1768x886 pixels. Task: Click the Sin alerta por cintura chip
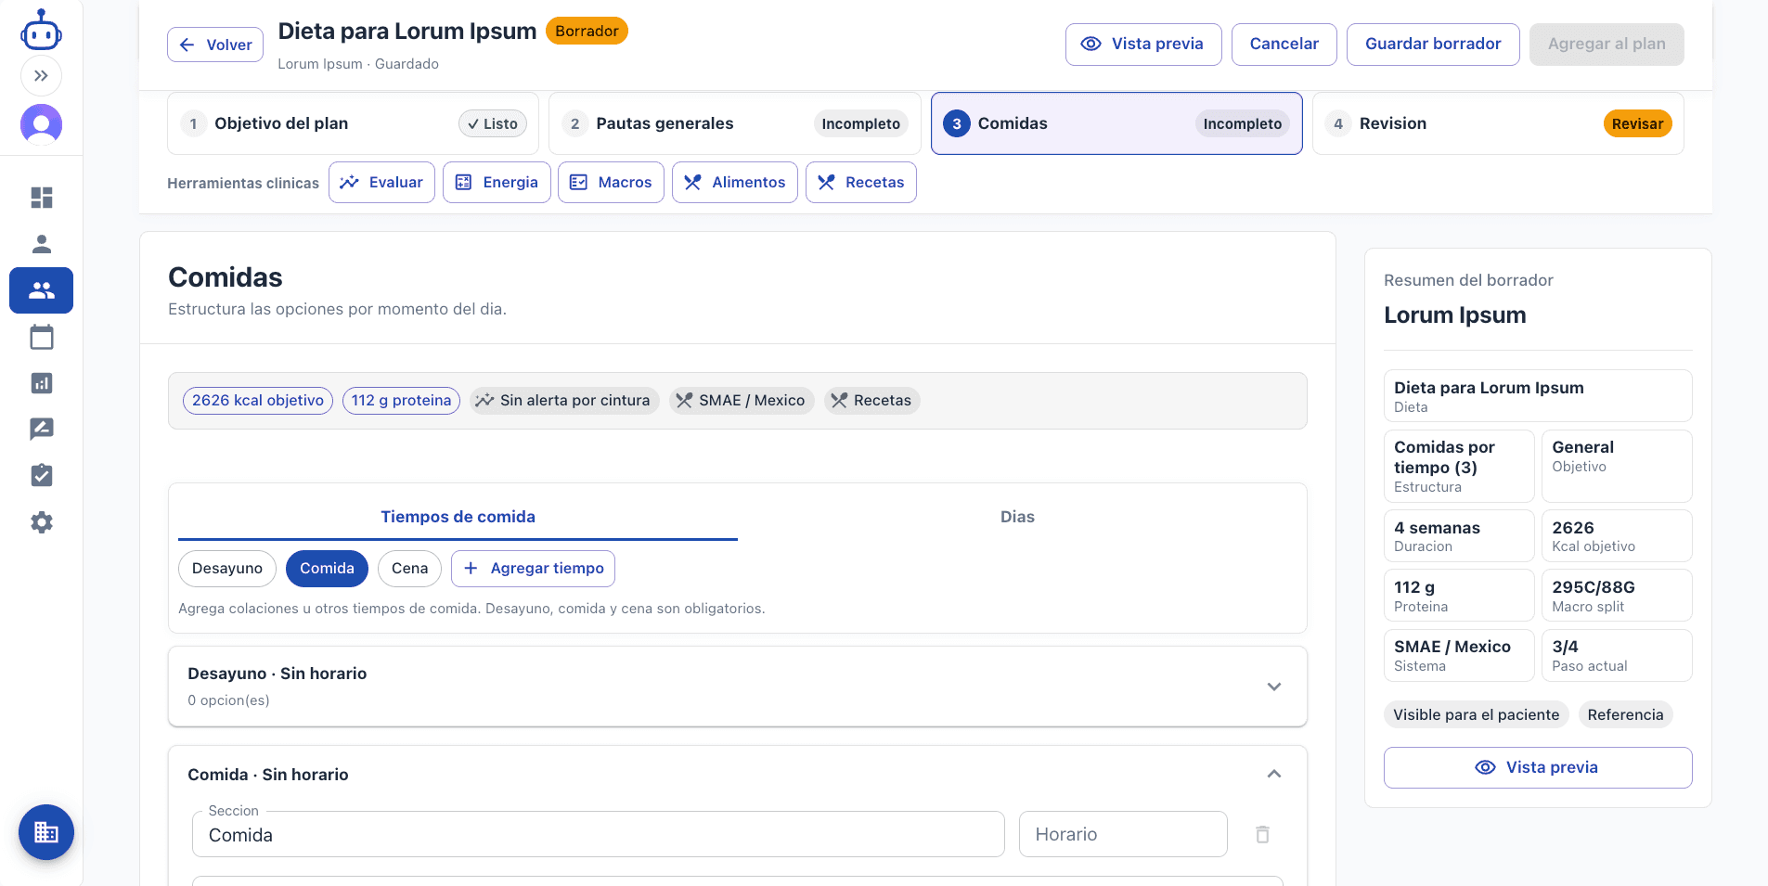564,401
